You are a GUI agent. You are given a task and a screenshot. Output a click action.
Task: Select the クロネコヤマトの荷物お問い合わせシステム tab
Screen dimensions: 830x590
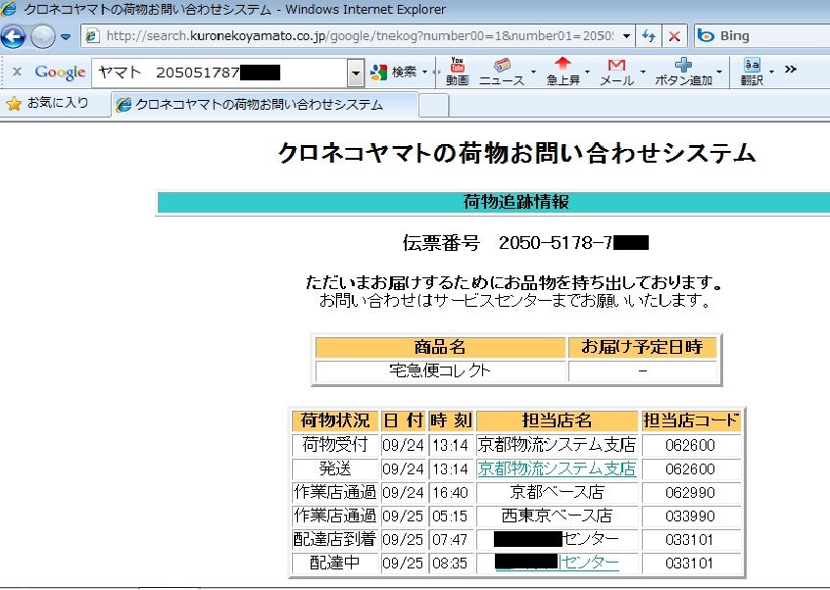[x=265, y=104]
